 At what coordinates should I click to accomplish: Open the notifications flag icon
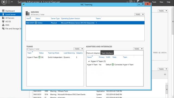(138, 1)
